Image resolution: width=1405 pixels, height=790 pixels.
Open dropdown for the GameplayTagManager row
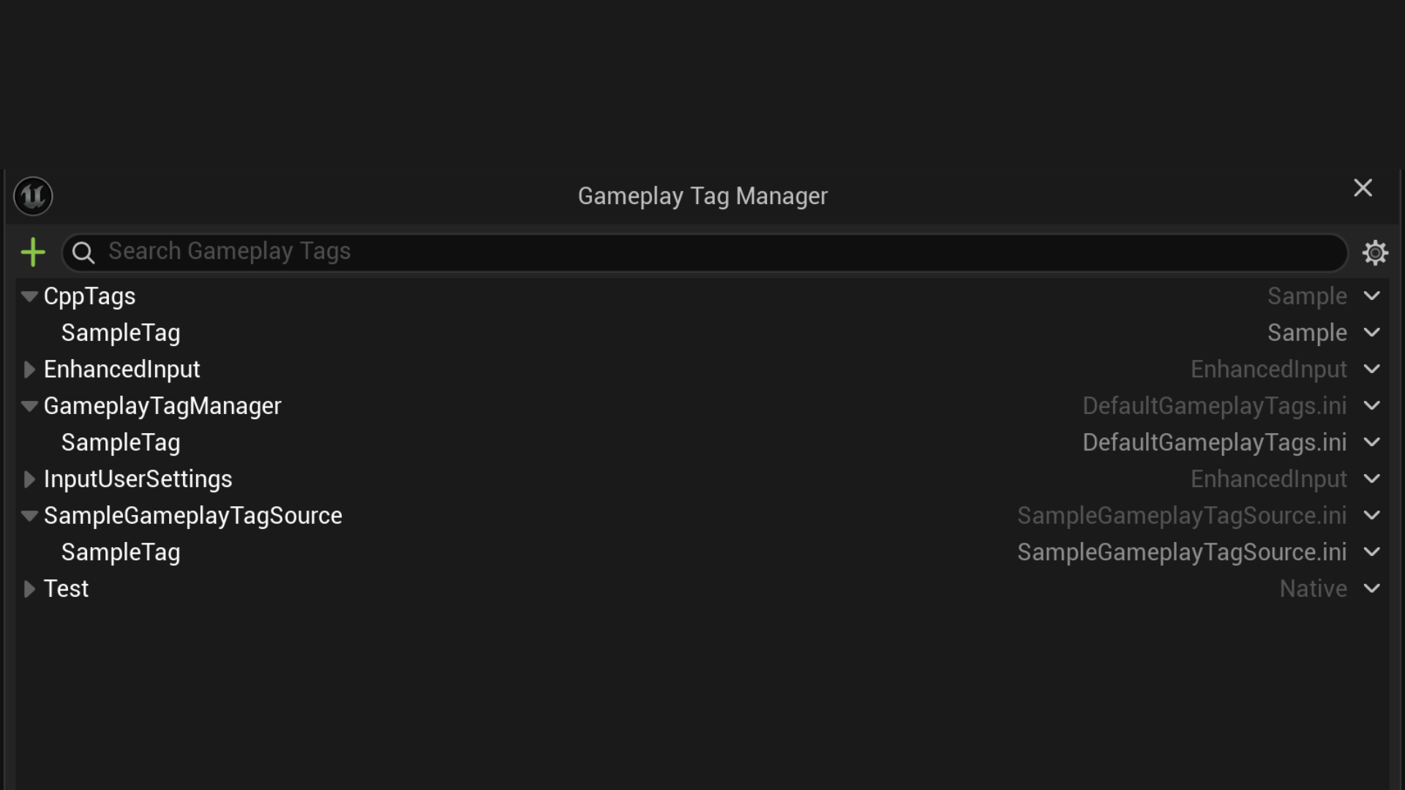(x=1372, y=406)
